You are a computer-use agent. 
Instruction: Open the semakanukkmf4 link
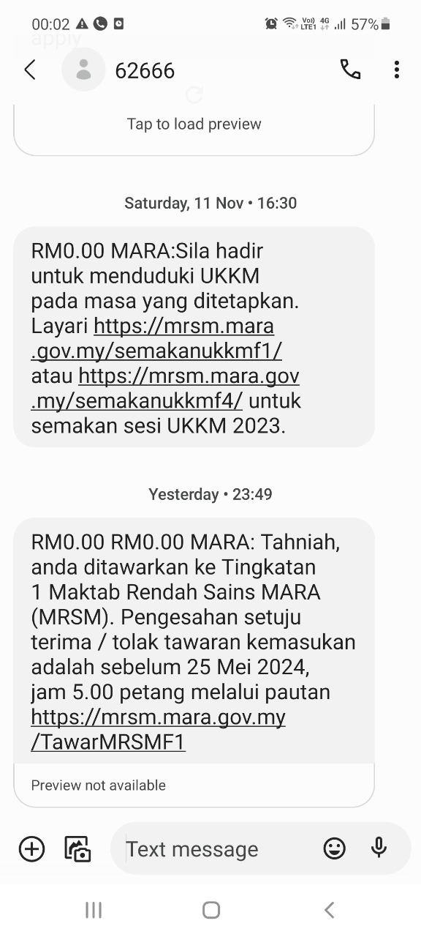point(165,389)
